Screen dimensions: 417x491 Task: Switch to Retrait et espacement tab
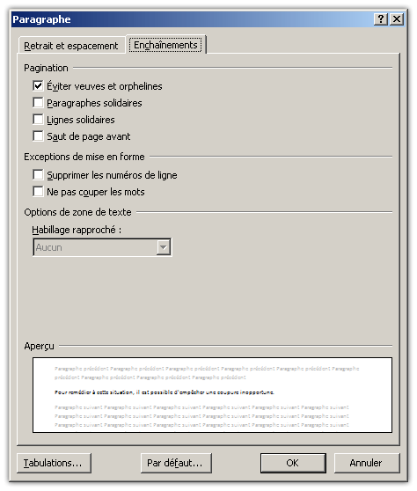71,46
